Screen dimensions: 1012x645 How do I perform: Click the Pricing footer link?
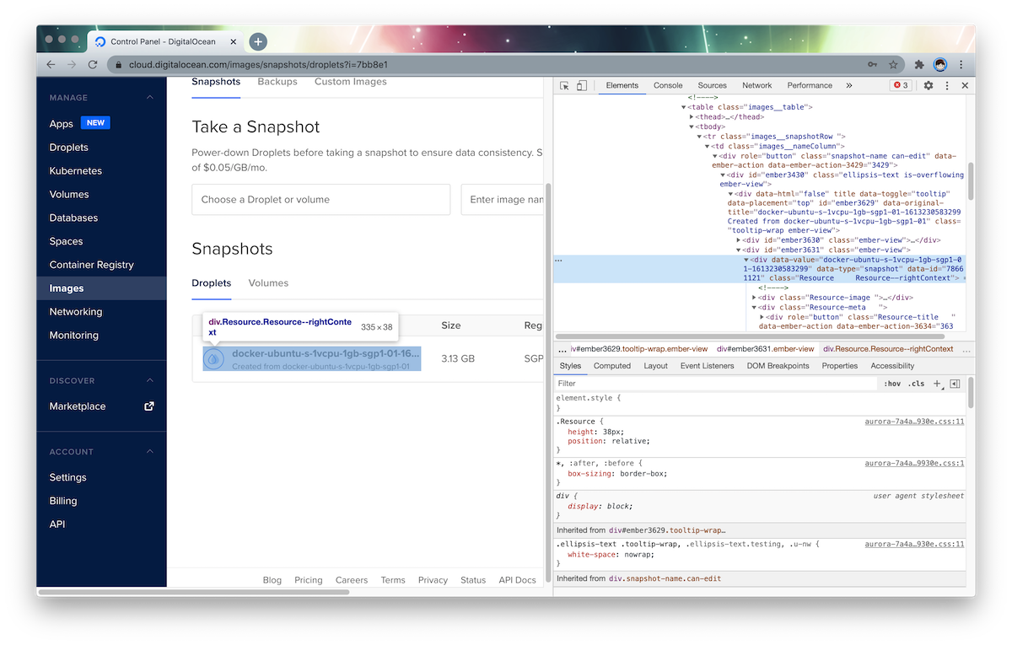309,580
